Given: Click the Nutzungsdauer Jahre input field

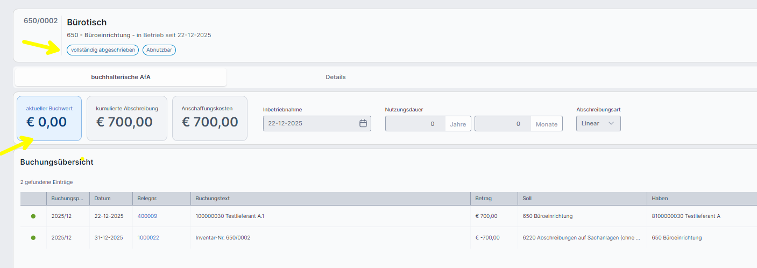Looking at the screenshot, I should click(415, 124).
